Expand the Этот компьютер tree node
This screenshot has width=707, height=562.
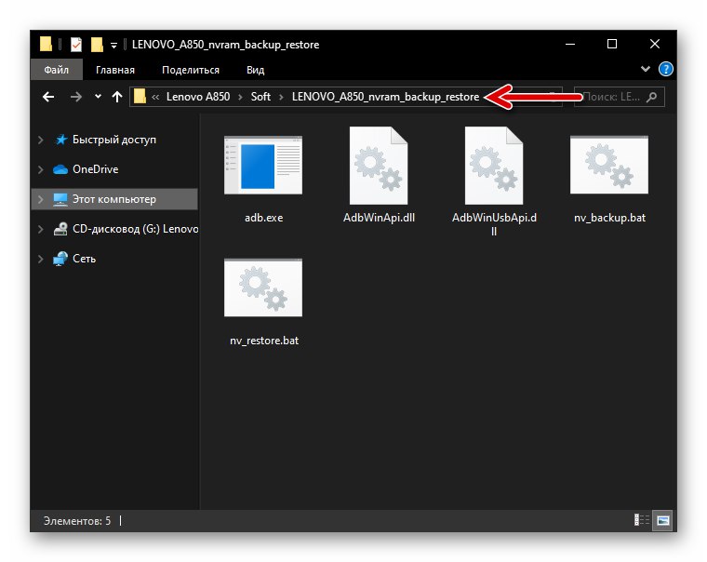[41, 199]
